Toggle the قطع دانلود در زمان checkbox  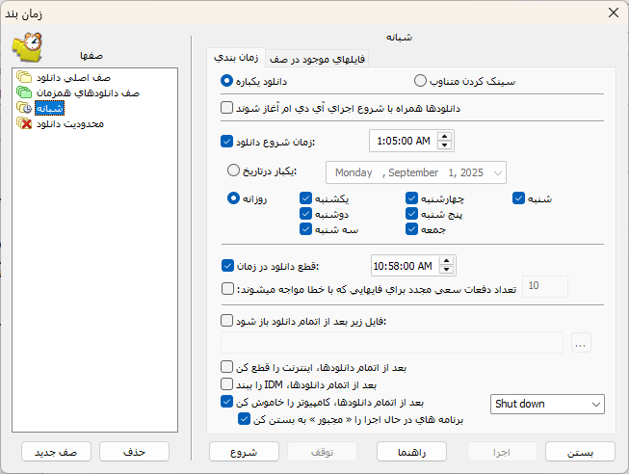tap(227, 265)
